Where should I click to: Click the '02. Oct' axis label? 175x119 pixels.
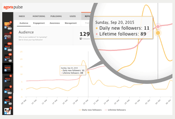[148, 102]
